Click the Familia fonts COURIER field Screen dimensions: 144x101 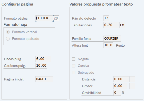click(112, 39)
